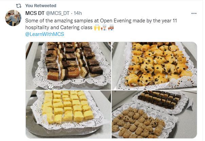Open the three-dot more options menu
Screen dimensions: 205x141
pyautogui.click(x=194, y=14)
